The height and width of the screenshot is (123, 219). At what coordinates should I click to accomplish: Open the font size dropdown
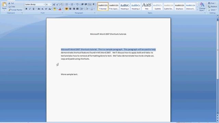(x=51, y=4)
